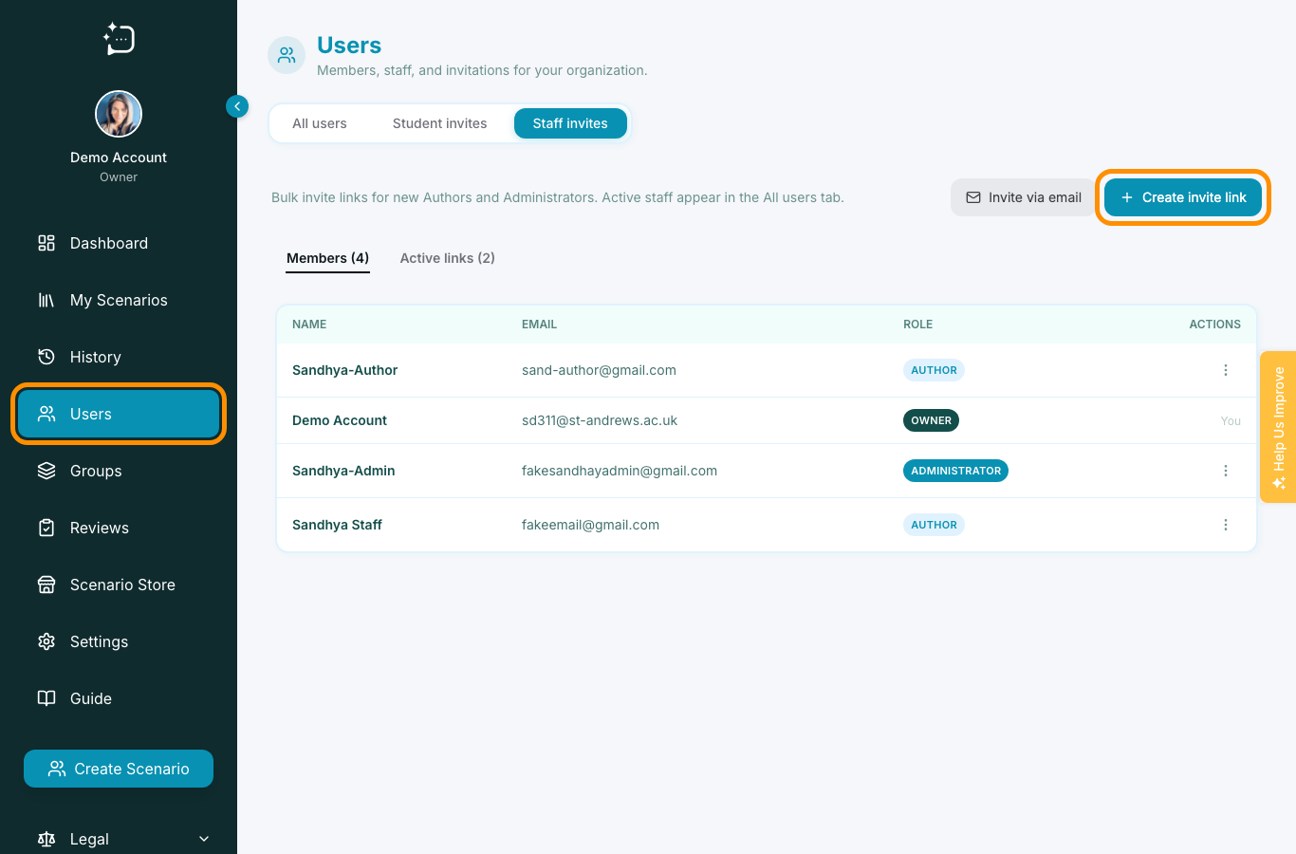
Task: Select Users in the sidebar
Action: tap(119, 414)
